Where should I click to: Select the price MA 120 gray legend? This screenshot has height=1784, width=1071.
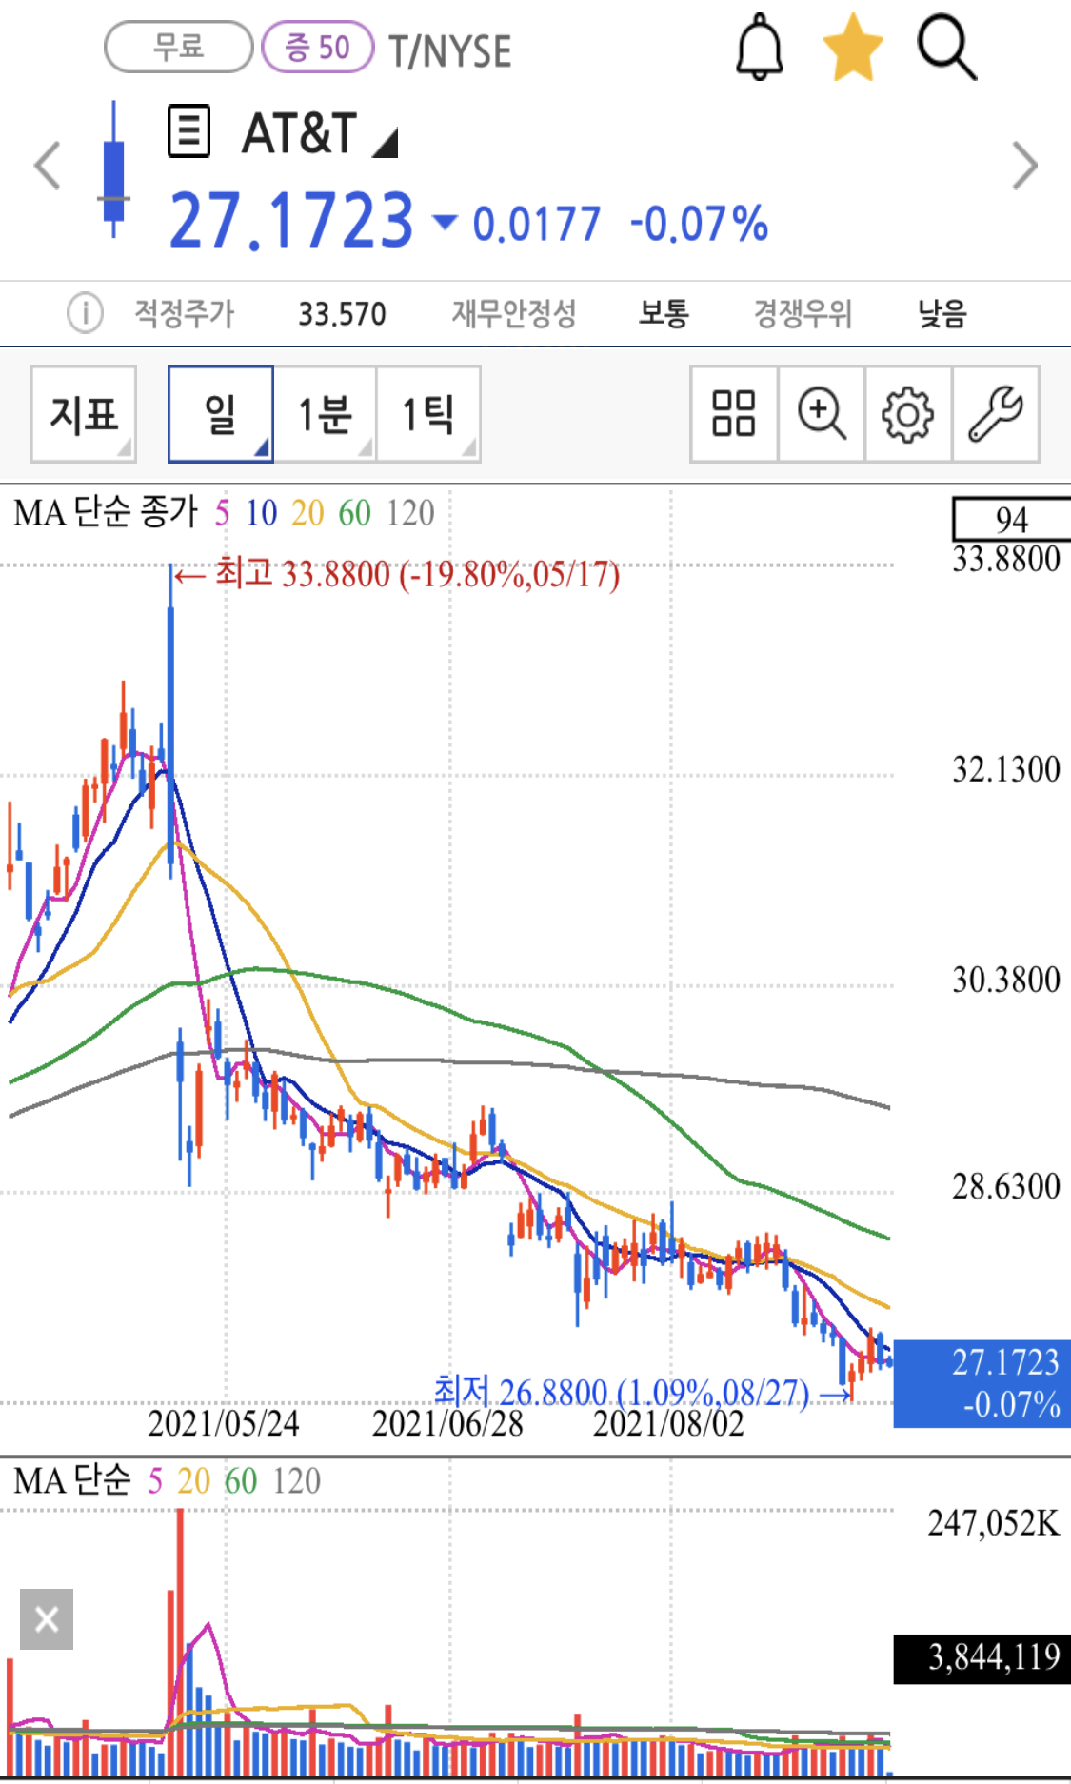410,513
